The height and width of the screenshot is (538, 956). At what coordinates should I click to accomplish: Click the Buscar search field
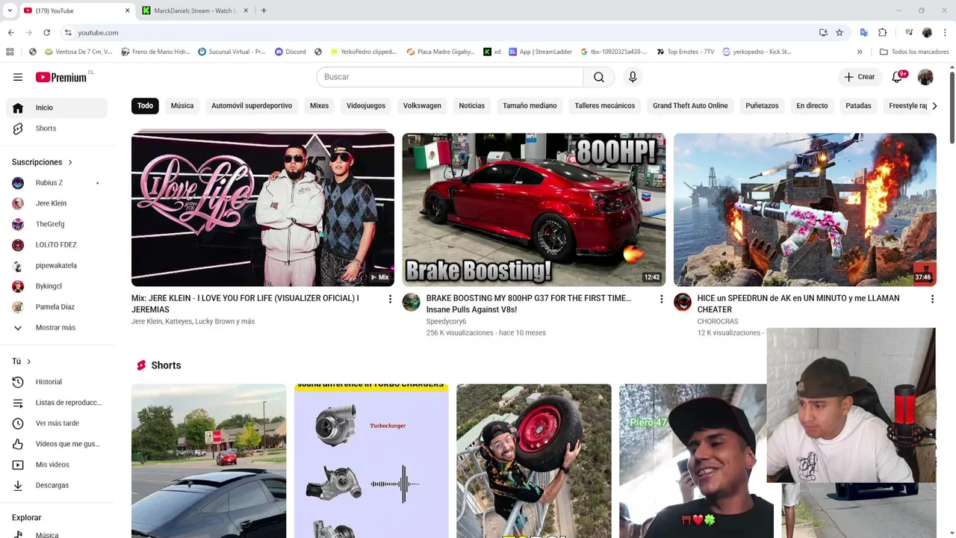(x=450, y=77)
